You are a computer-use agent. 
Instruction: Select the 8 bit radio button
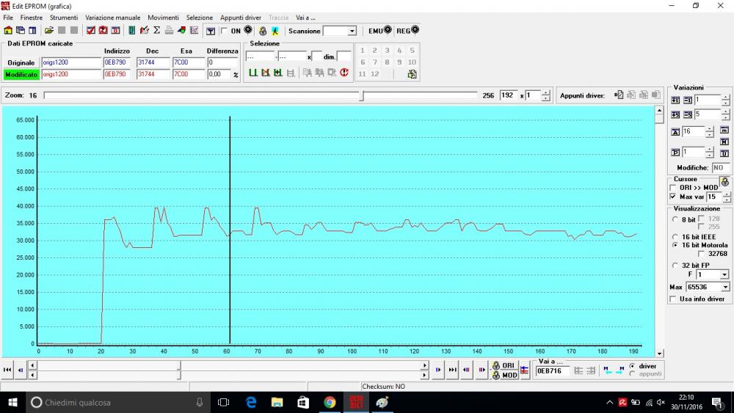point(675,219)
